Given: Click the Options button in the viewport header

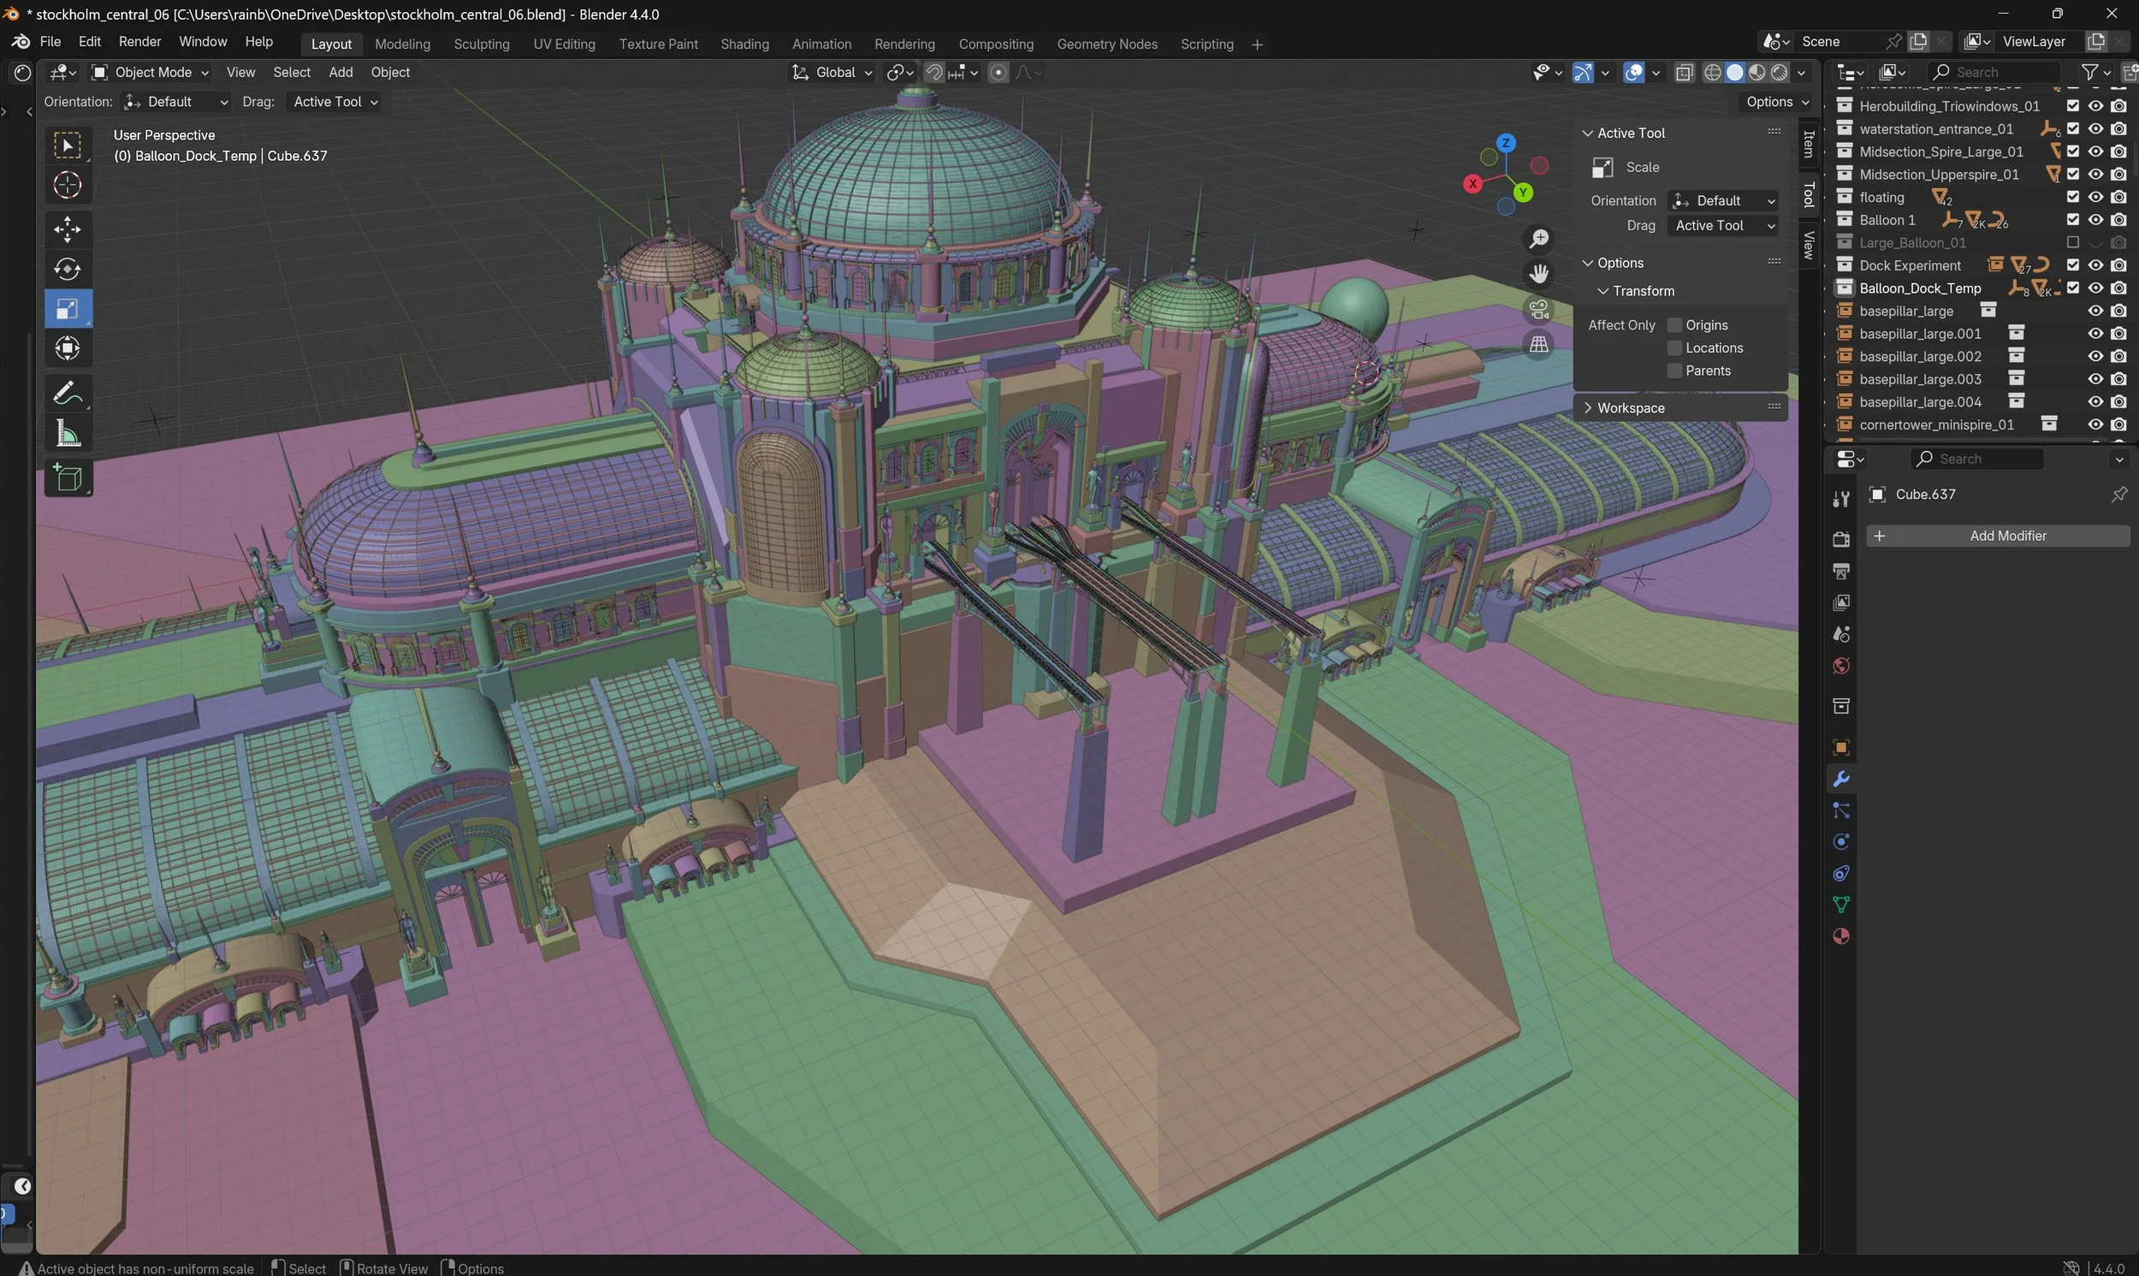Looking at the screenshot, I should (1774, 102).
